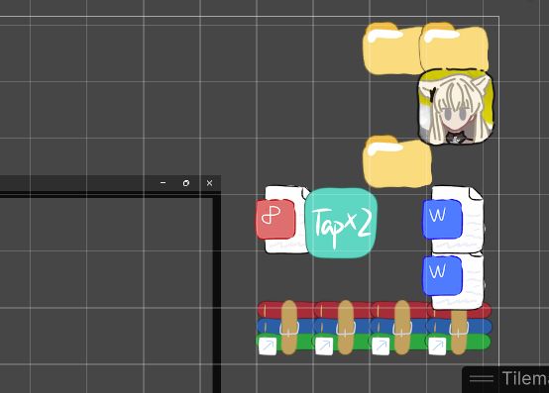Minimize the dark floating window
The height and width of the screenshot is (393, 549).
164,183
